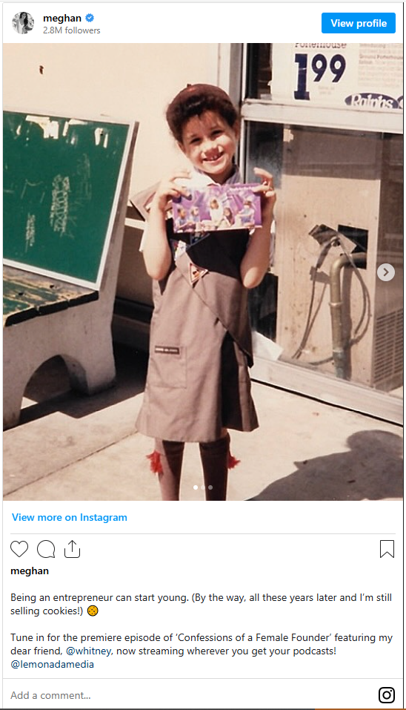The image size is (406, 710).
Task: Open Instagram via the camera logo icon
Action: 387,694
